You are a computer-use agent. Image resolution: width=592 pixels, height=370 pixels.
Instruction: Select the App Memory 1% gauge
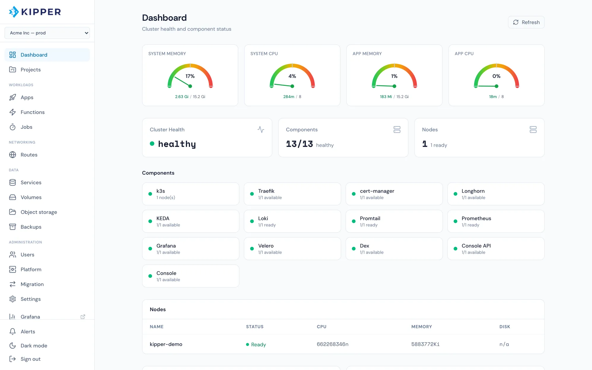click(x=394, y=76)
